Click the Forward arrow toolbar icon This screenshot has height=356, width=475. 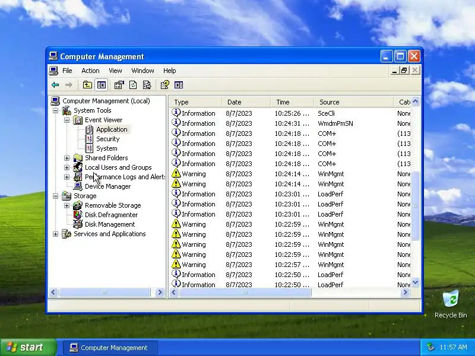[x=69, y=85]
